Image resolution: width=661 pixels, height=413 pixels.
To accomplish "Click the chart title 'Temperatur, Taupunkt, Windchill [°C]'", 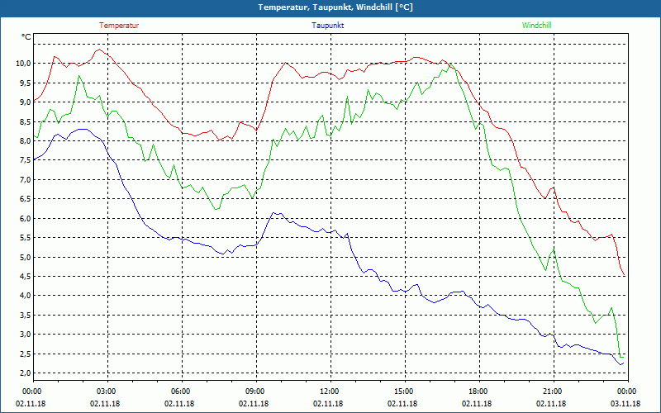I will click(335, 7).
